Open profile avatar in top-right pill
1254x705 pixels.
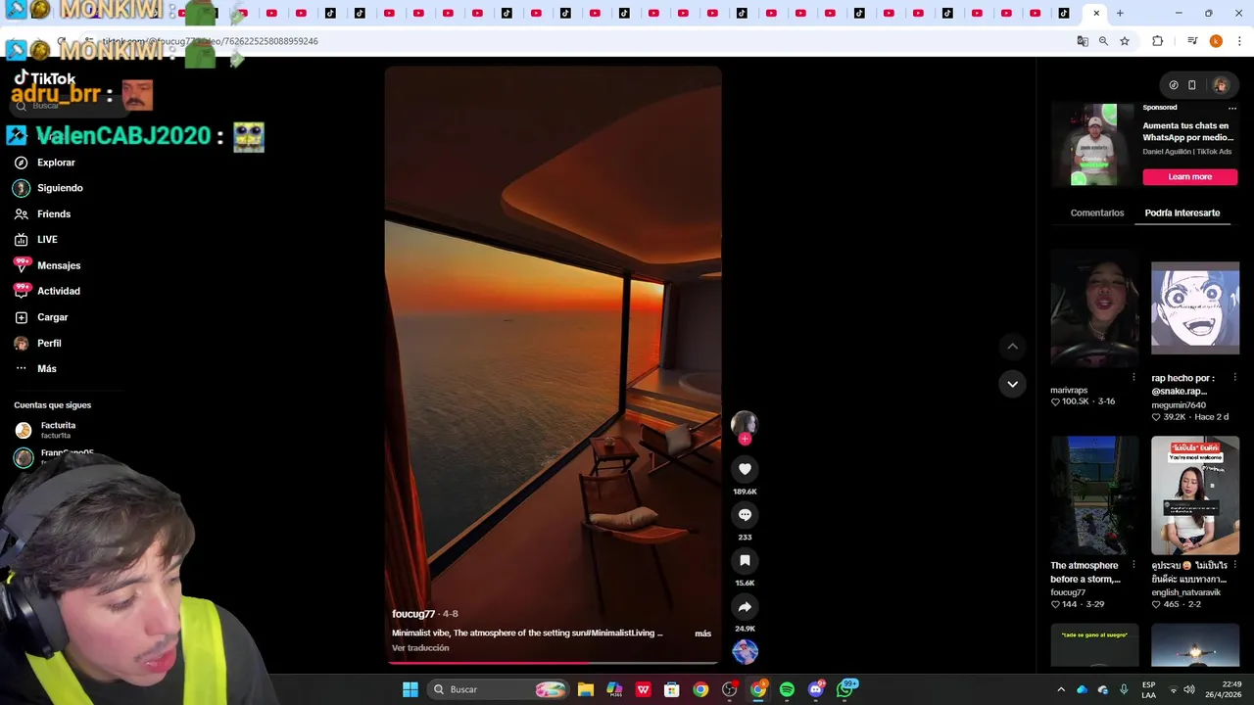1220,85
